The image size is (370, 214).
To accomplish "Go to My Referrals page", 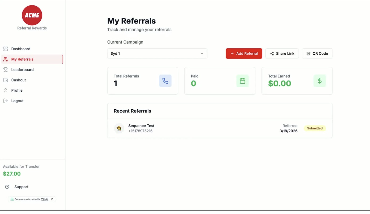I will click(22, 59).
